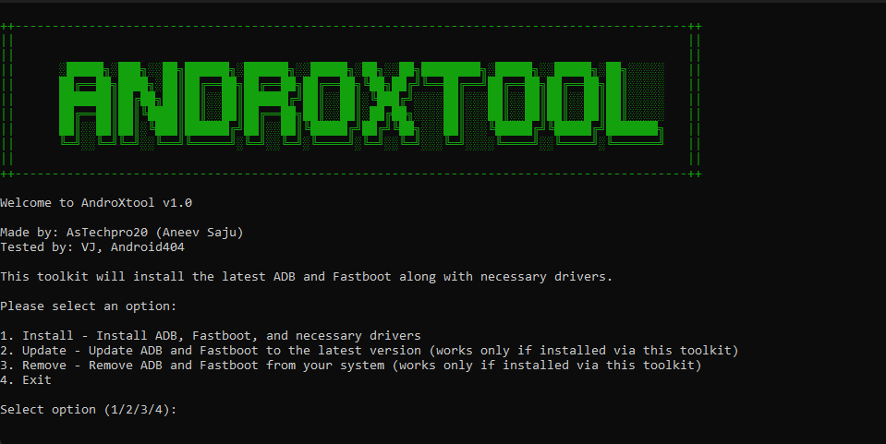Click the "Select option (1/2/3/4):" prompt
This screenshot has height=444, width=886.
(88, 410)
